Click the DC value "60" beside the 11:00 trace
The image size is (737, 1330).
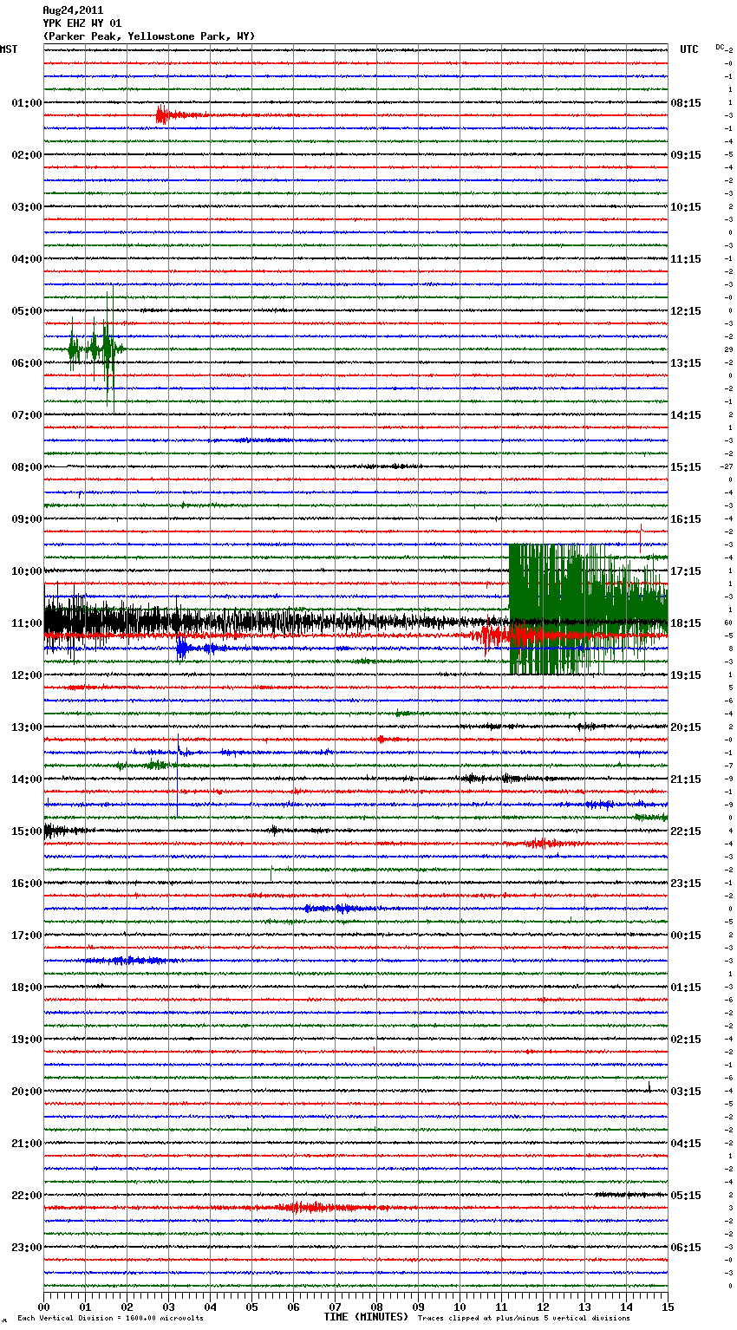pos(729,623)
